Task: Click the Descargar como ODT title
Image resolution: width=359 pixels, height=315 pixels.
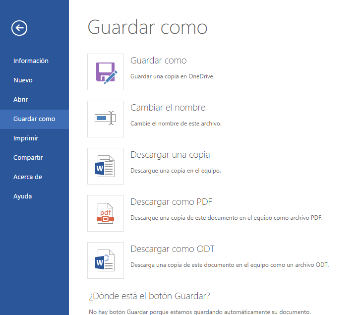Action: tap(173, 249)
